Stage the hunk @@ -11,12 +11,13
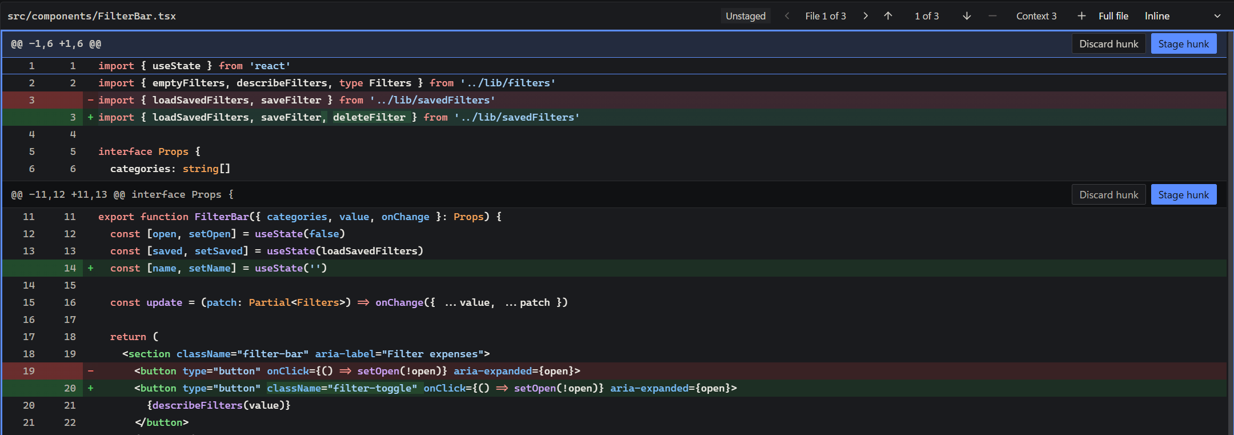The image size is (1234, 435). tap(1183, 195)
